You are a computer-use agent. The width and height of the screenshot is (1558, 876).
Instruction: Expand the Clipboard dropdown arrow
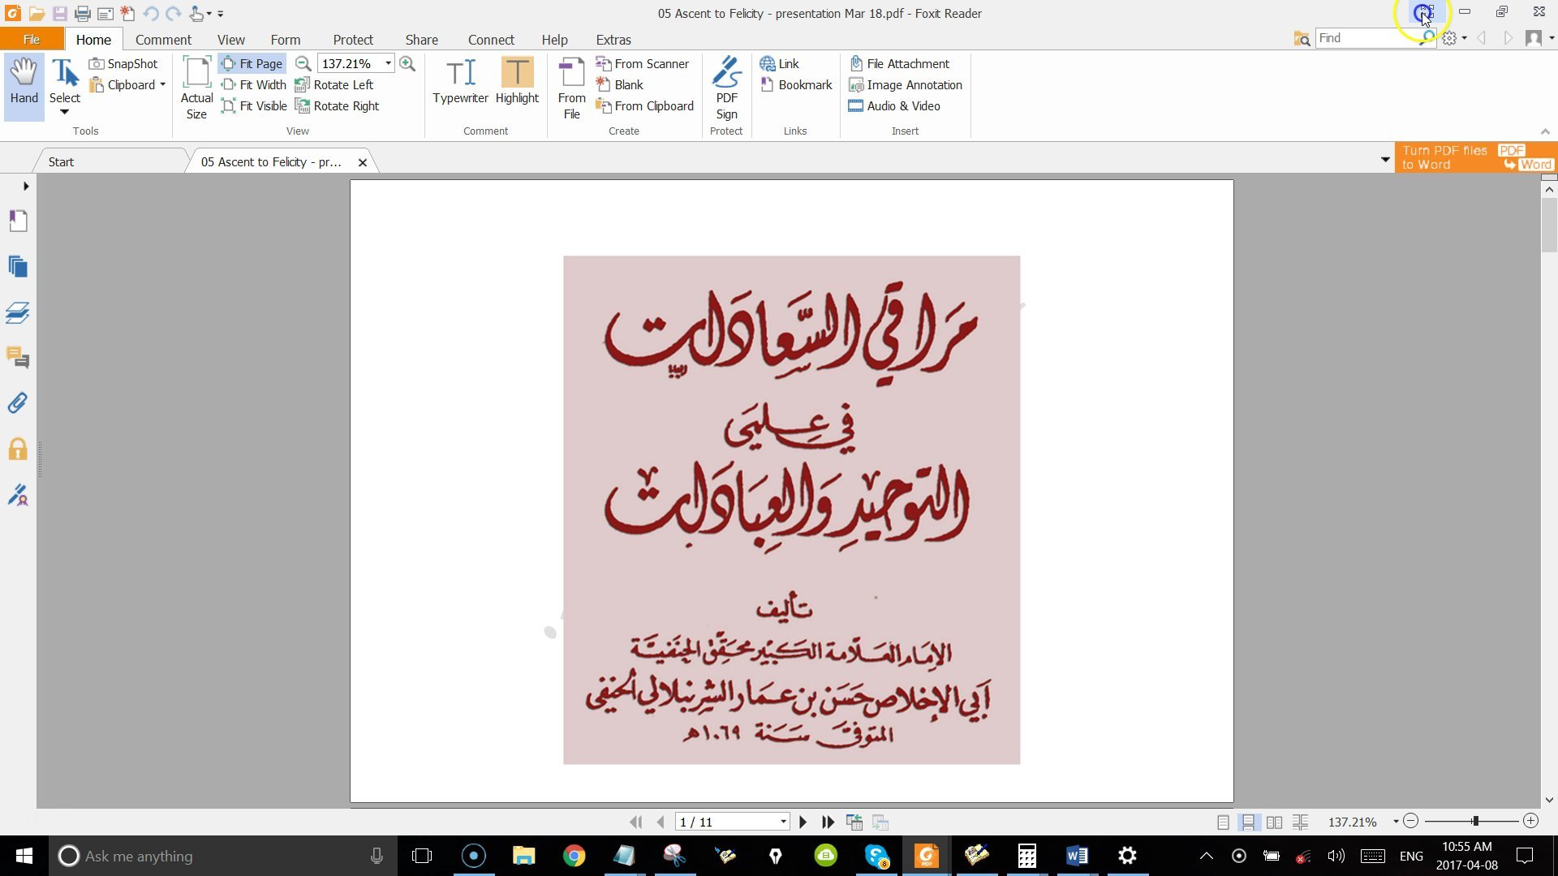[x=163, y=85]
